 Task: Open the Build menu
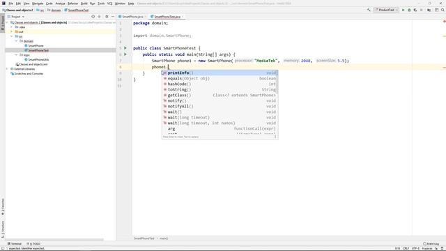(84, 3)
